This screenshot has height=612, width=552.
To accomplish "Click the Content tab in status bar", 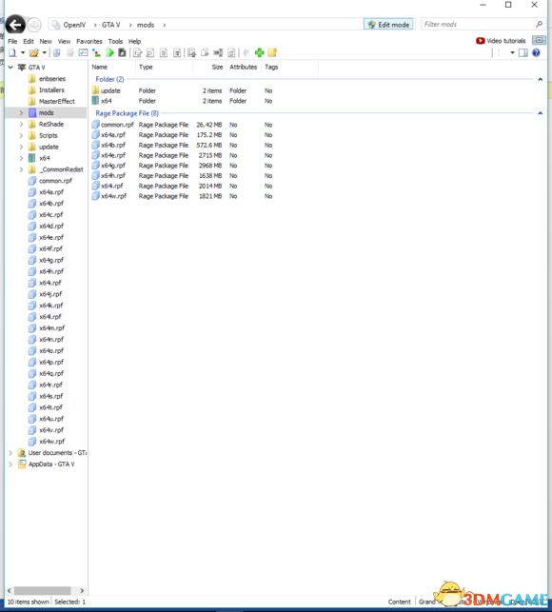I will [x=400, y=602].
